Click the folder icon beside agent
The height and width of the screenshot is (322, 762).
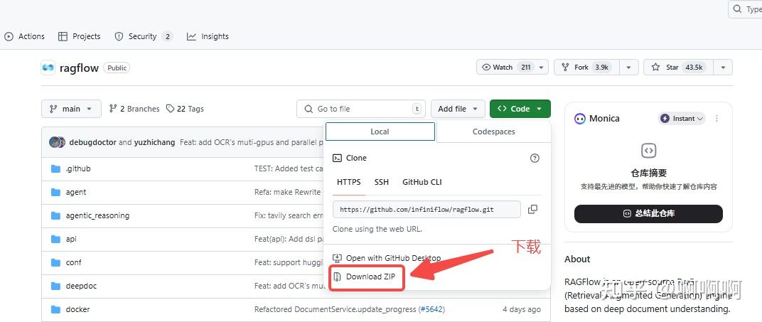click(x=55, y=192)
